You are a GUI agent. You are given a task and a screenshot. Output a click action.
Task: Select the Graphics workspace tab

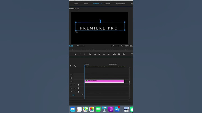pyautogui.click(x=96, y=4)
